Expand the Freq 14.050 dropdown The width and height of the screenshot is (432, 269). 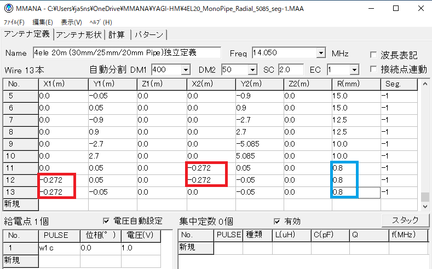[x=321, y=53]
